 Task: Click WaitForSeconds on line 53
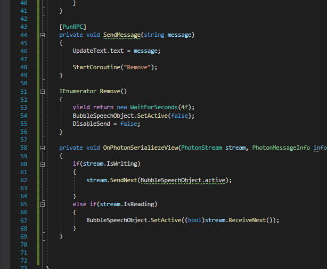click(154, 107)
